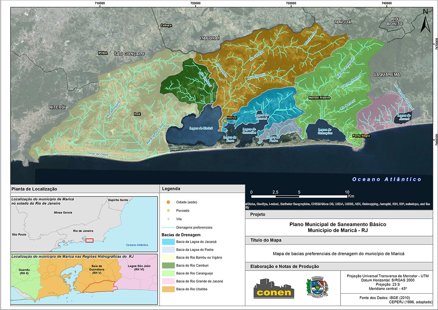
Task: Click the Bacia do Rio Bambu ou Vigário swatch
Action: click(168, 258)
